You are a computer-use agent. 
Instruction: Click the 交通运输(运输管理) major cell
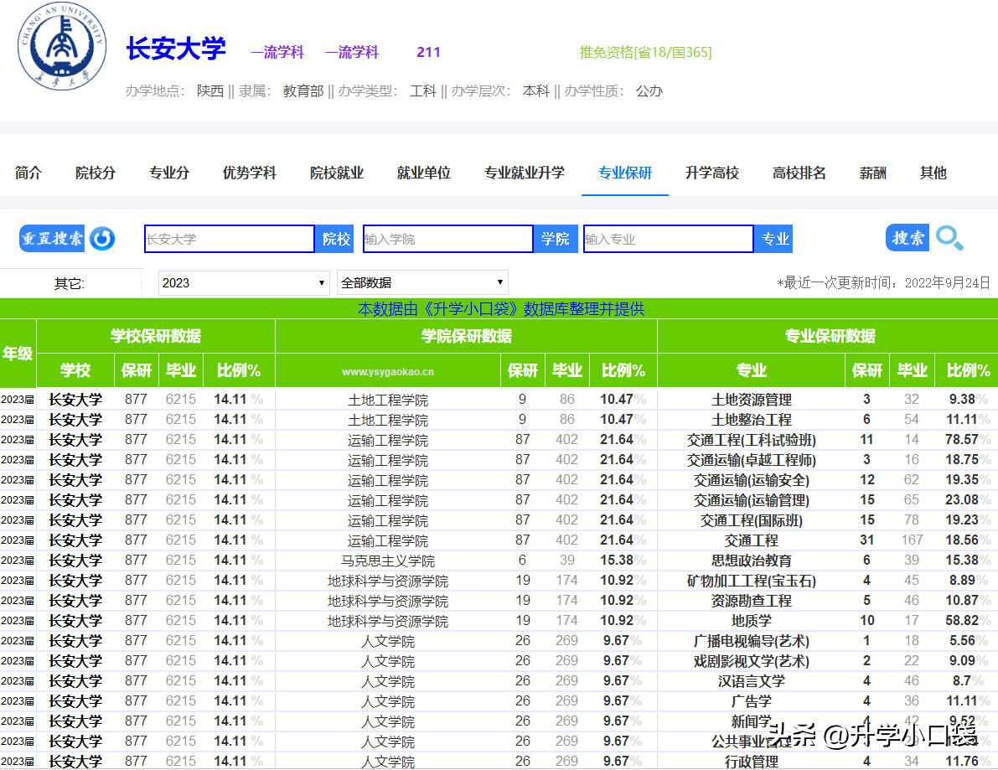point(752,500)
